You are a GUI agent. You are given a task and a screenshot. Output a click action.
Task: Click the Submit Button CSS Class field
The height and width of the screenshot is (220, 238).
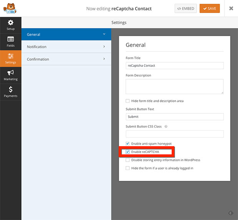click(x=175, y=134)
